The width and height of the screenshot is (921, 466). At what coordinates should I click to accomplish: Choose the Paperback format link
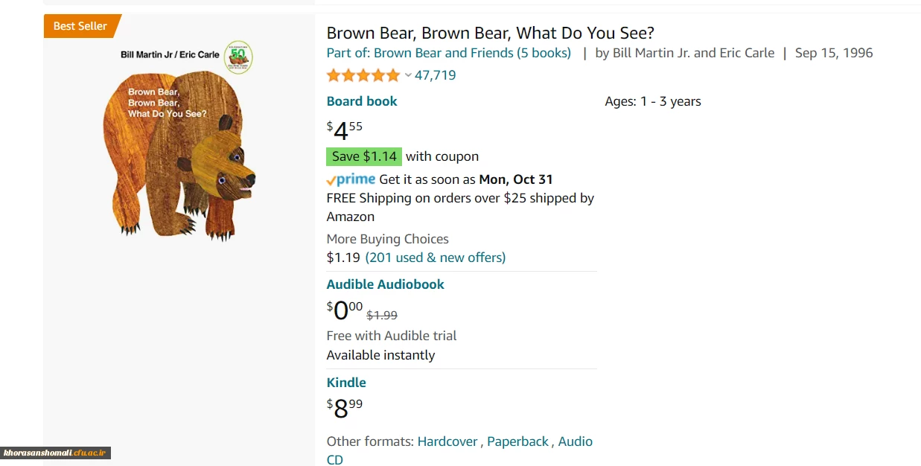pos(518,441)
